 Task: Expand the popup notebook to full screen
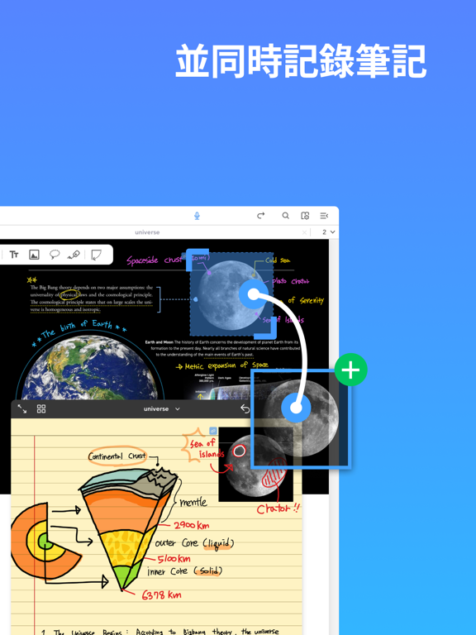point(22,409)
